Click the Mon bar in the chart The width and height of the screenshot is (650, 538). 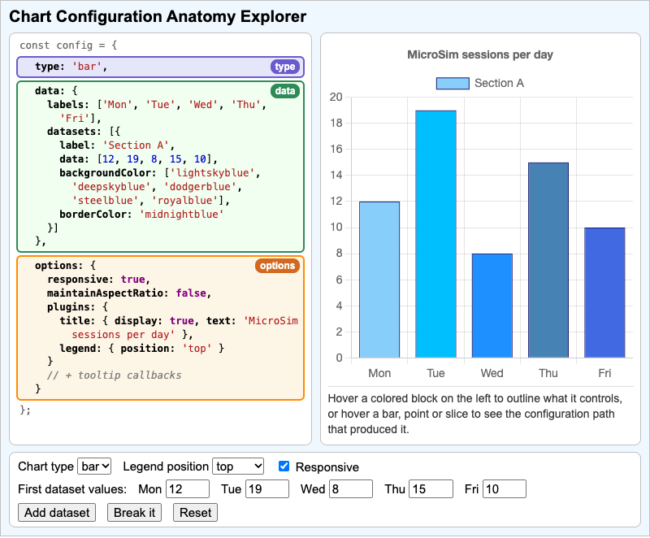[379, 280]
